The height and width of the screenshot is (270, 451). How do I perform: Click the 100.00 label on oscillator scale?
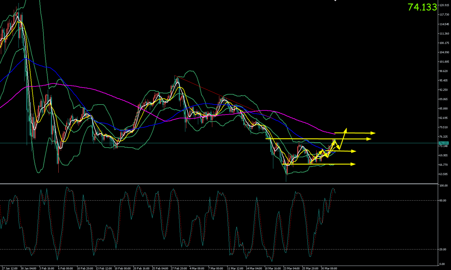[443, 186]
